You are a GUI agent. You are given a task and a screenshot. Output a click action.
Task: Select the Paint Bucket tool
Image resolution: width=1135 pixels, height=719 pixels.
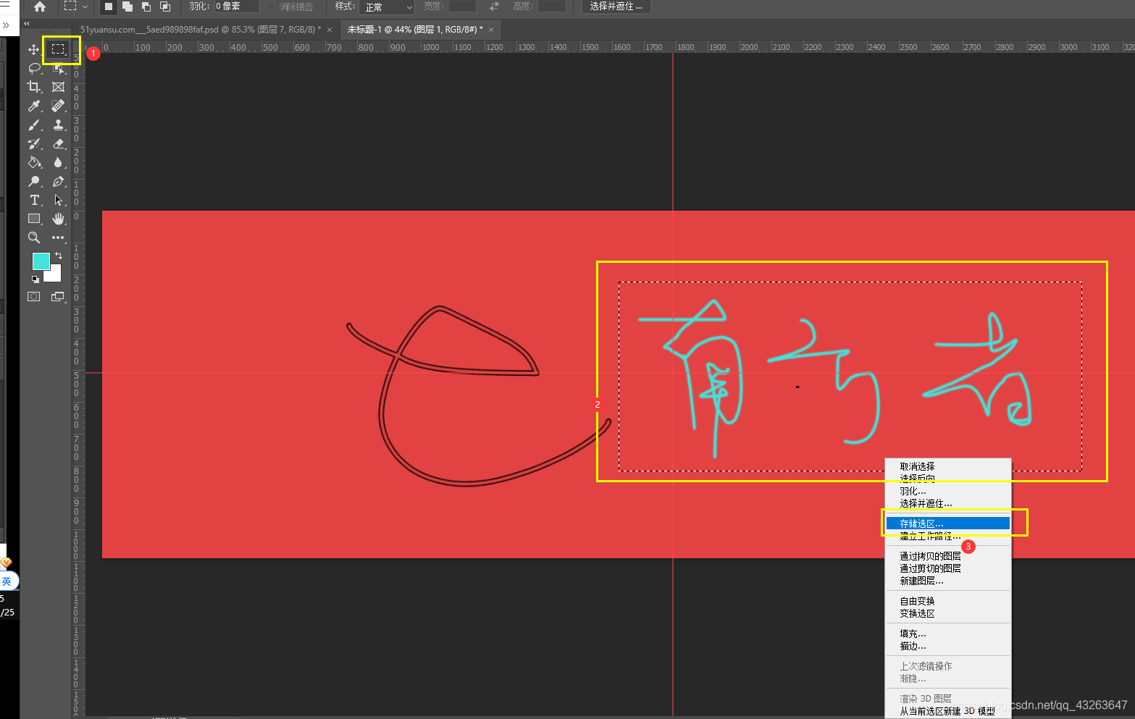point(33,162)
